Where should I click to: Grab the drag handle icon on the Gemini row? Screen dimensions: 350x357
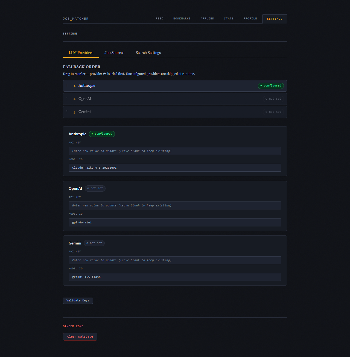tap(67, 112)
